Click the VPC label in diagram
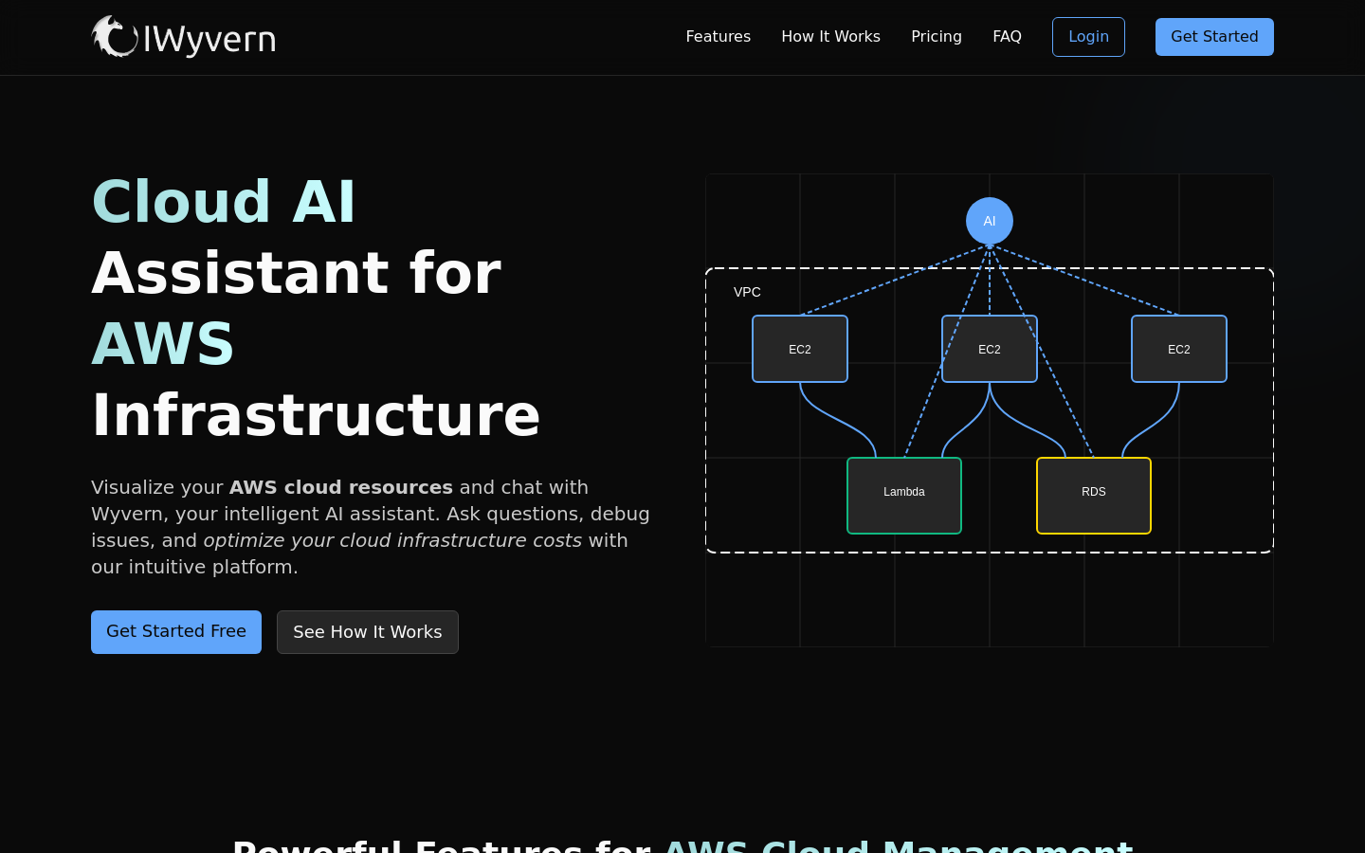 [747, 292]
